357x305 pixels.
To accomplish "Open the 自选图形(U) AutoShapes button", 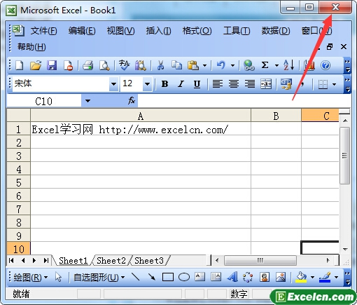I will (x=99, y=278).
